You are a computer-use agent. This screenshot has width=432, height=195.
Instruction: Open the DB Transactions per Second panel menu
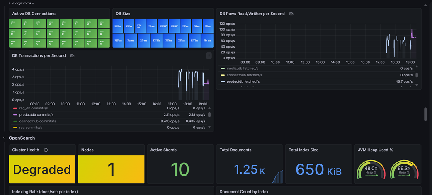tap(209, 56)
